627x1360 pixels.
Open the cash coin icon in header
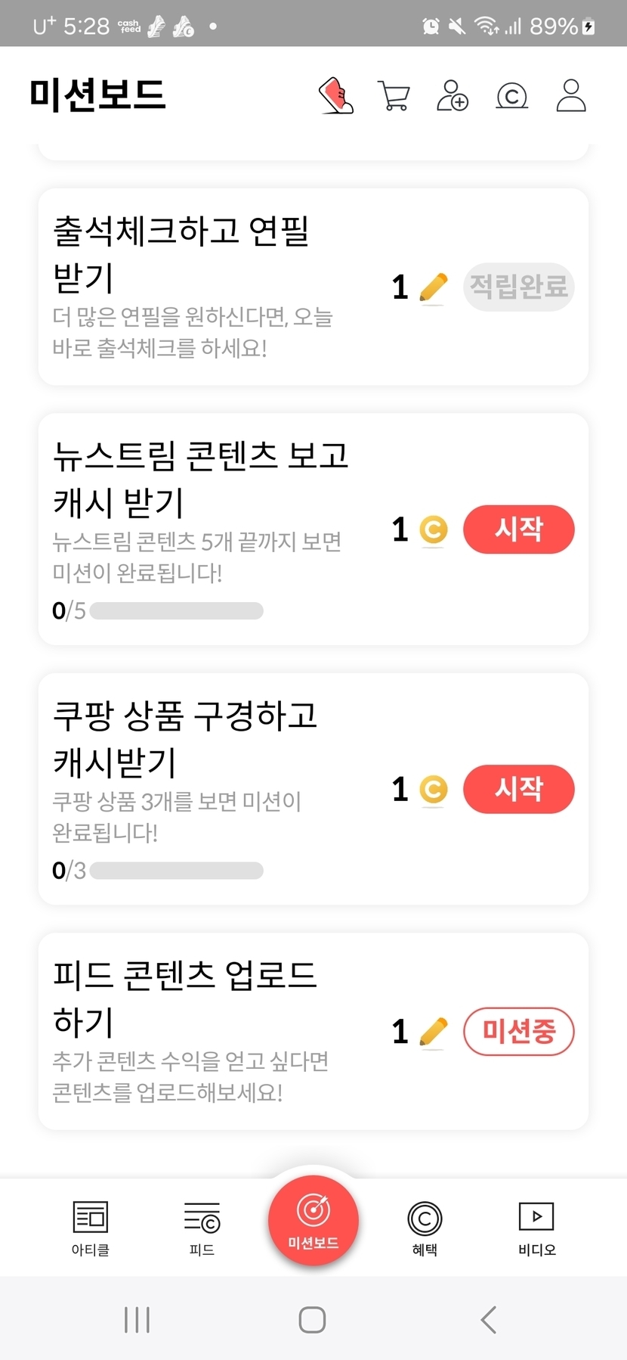click(511, 96)
